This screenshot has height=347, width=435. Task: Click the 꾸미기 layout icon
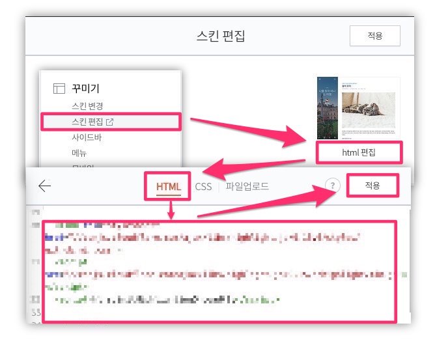(x=59, y=89)
